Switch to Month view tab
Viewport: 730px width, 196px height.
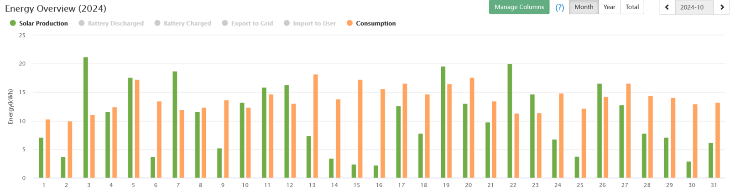(584, 7)
